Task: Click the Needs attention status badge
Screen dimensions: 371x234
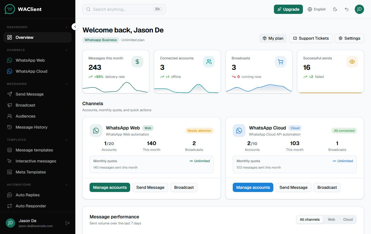Action: pyautogui.click(x=199, y=131)
